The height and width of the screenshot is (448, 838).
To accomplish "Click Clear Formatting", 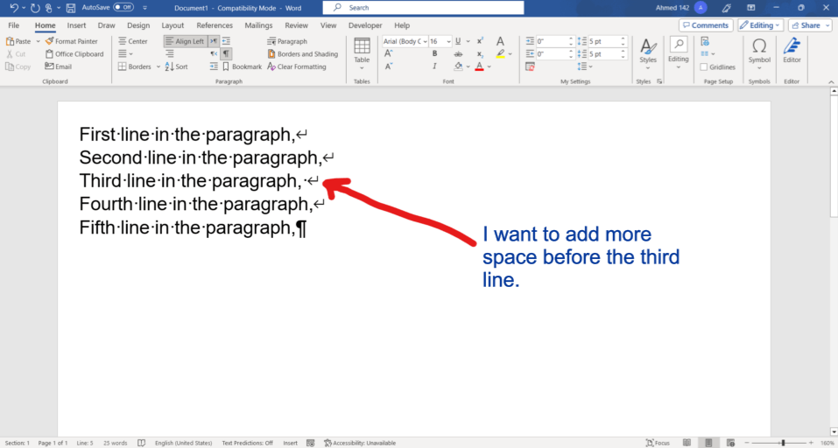I will [x=297, y=66].
